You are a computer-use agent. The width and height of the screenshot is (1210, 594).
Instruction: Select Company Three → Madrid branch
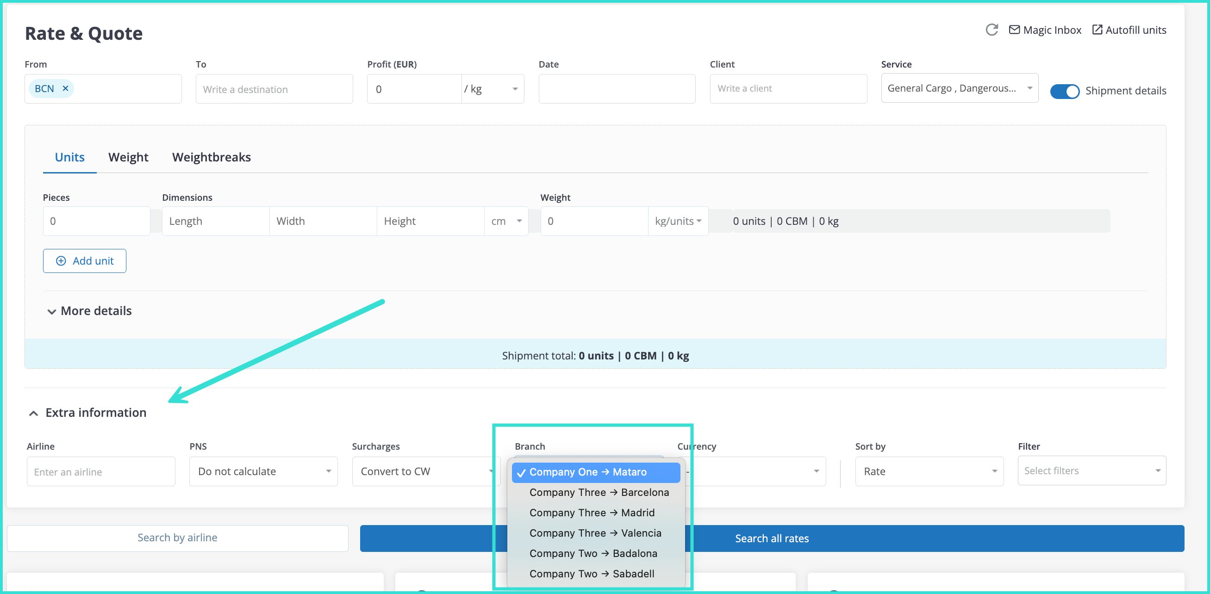[592, 512]
